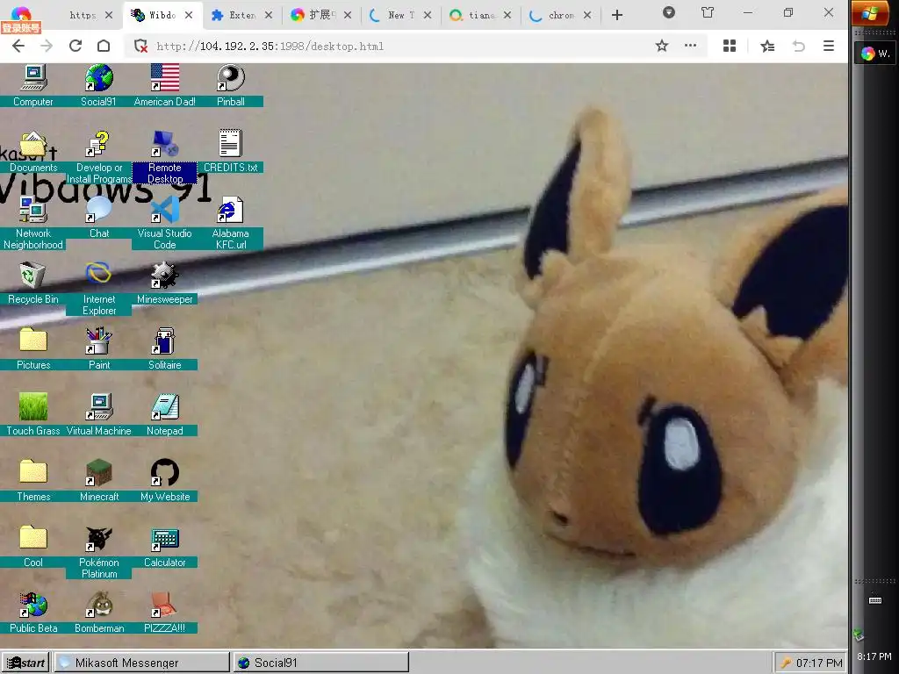This screenshot has height=674, width=899.
Task: Open the browser hamburger menu
Action: (x=829, y=46)
